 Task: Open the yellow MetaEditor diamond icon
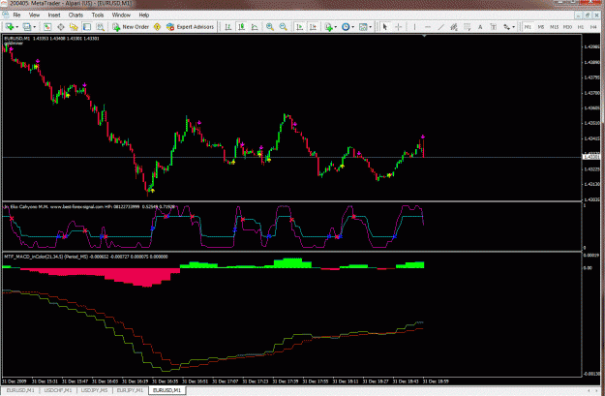(157, 27)
